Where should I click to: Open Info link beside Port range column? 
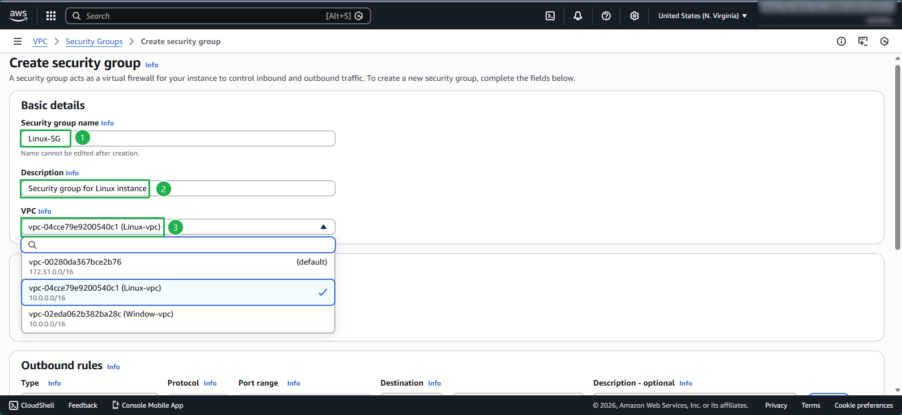[293, 383]
